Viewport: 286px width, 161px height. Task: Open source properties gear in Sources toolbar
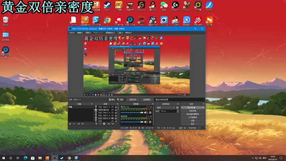104,124
